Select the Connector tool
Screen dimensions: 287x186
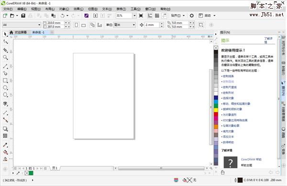pos(5,120)
